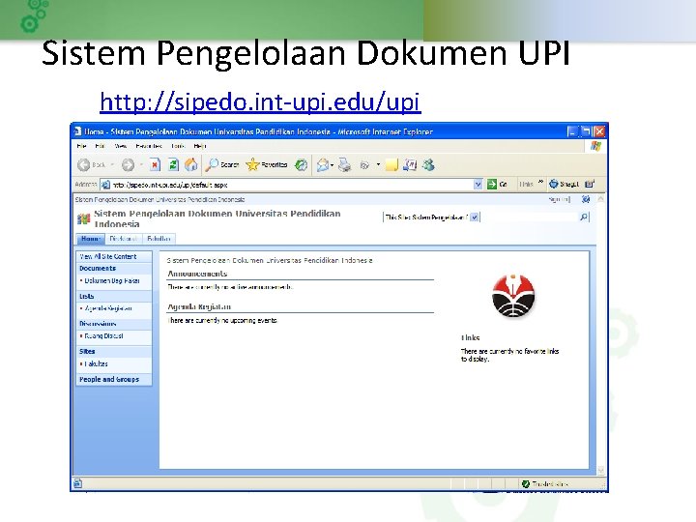Click the search magnifier icon on the site
This screenshot has width=696, height=522.
click(584, 217)
